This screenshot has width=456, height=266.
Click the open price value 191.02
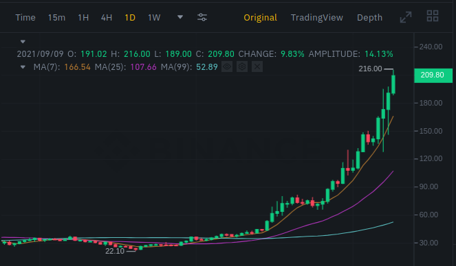pos(94,54)
